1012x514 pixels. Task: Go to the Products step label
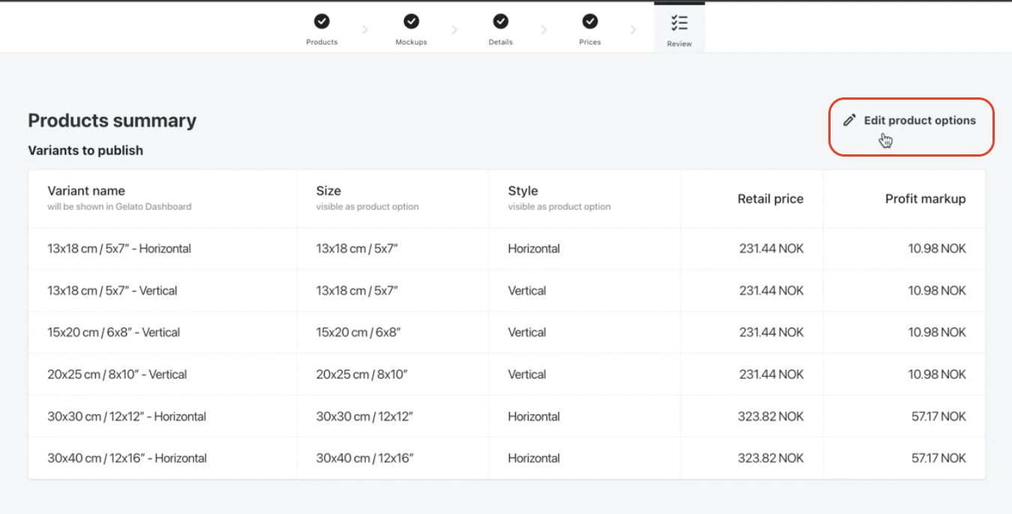point(322,42)
